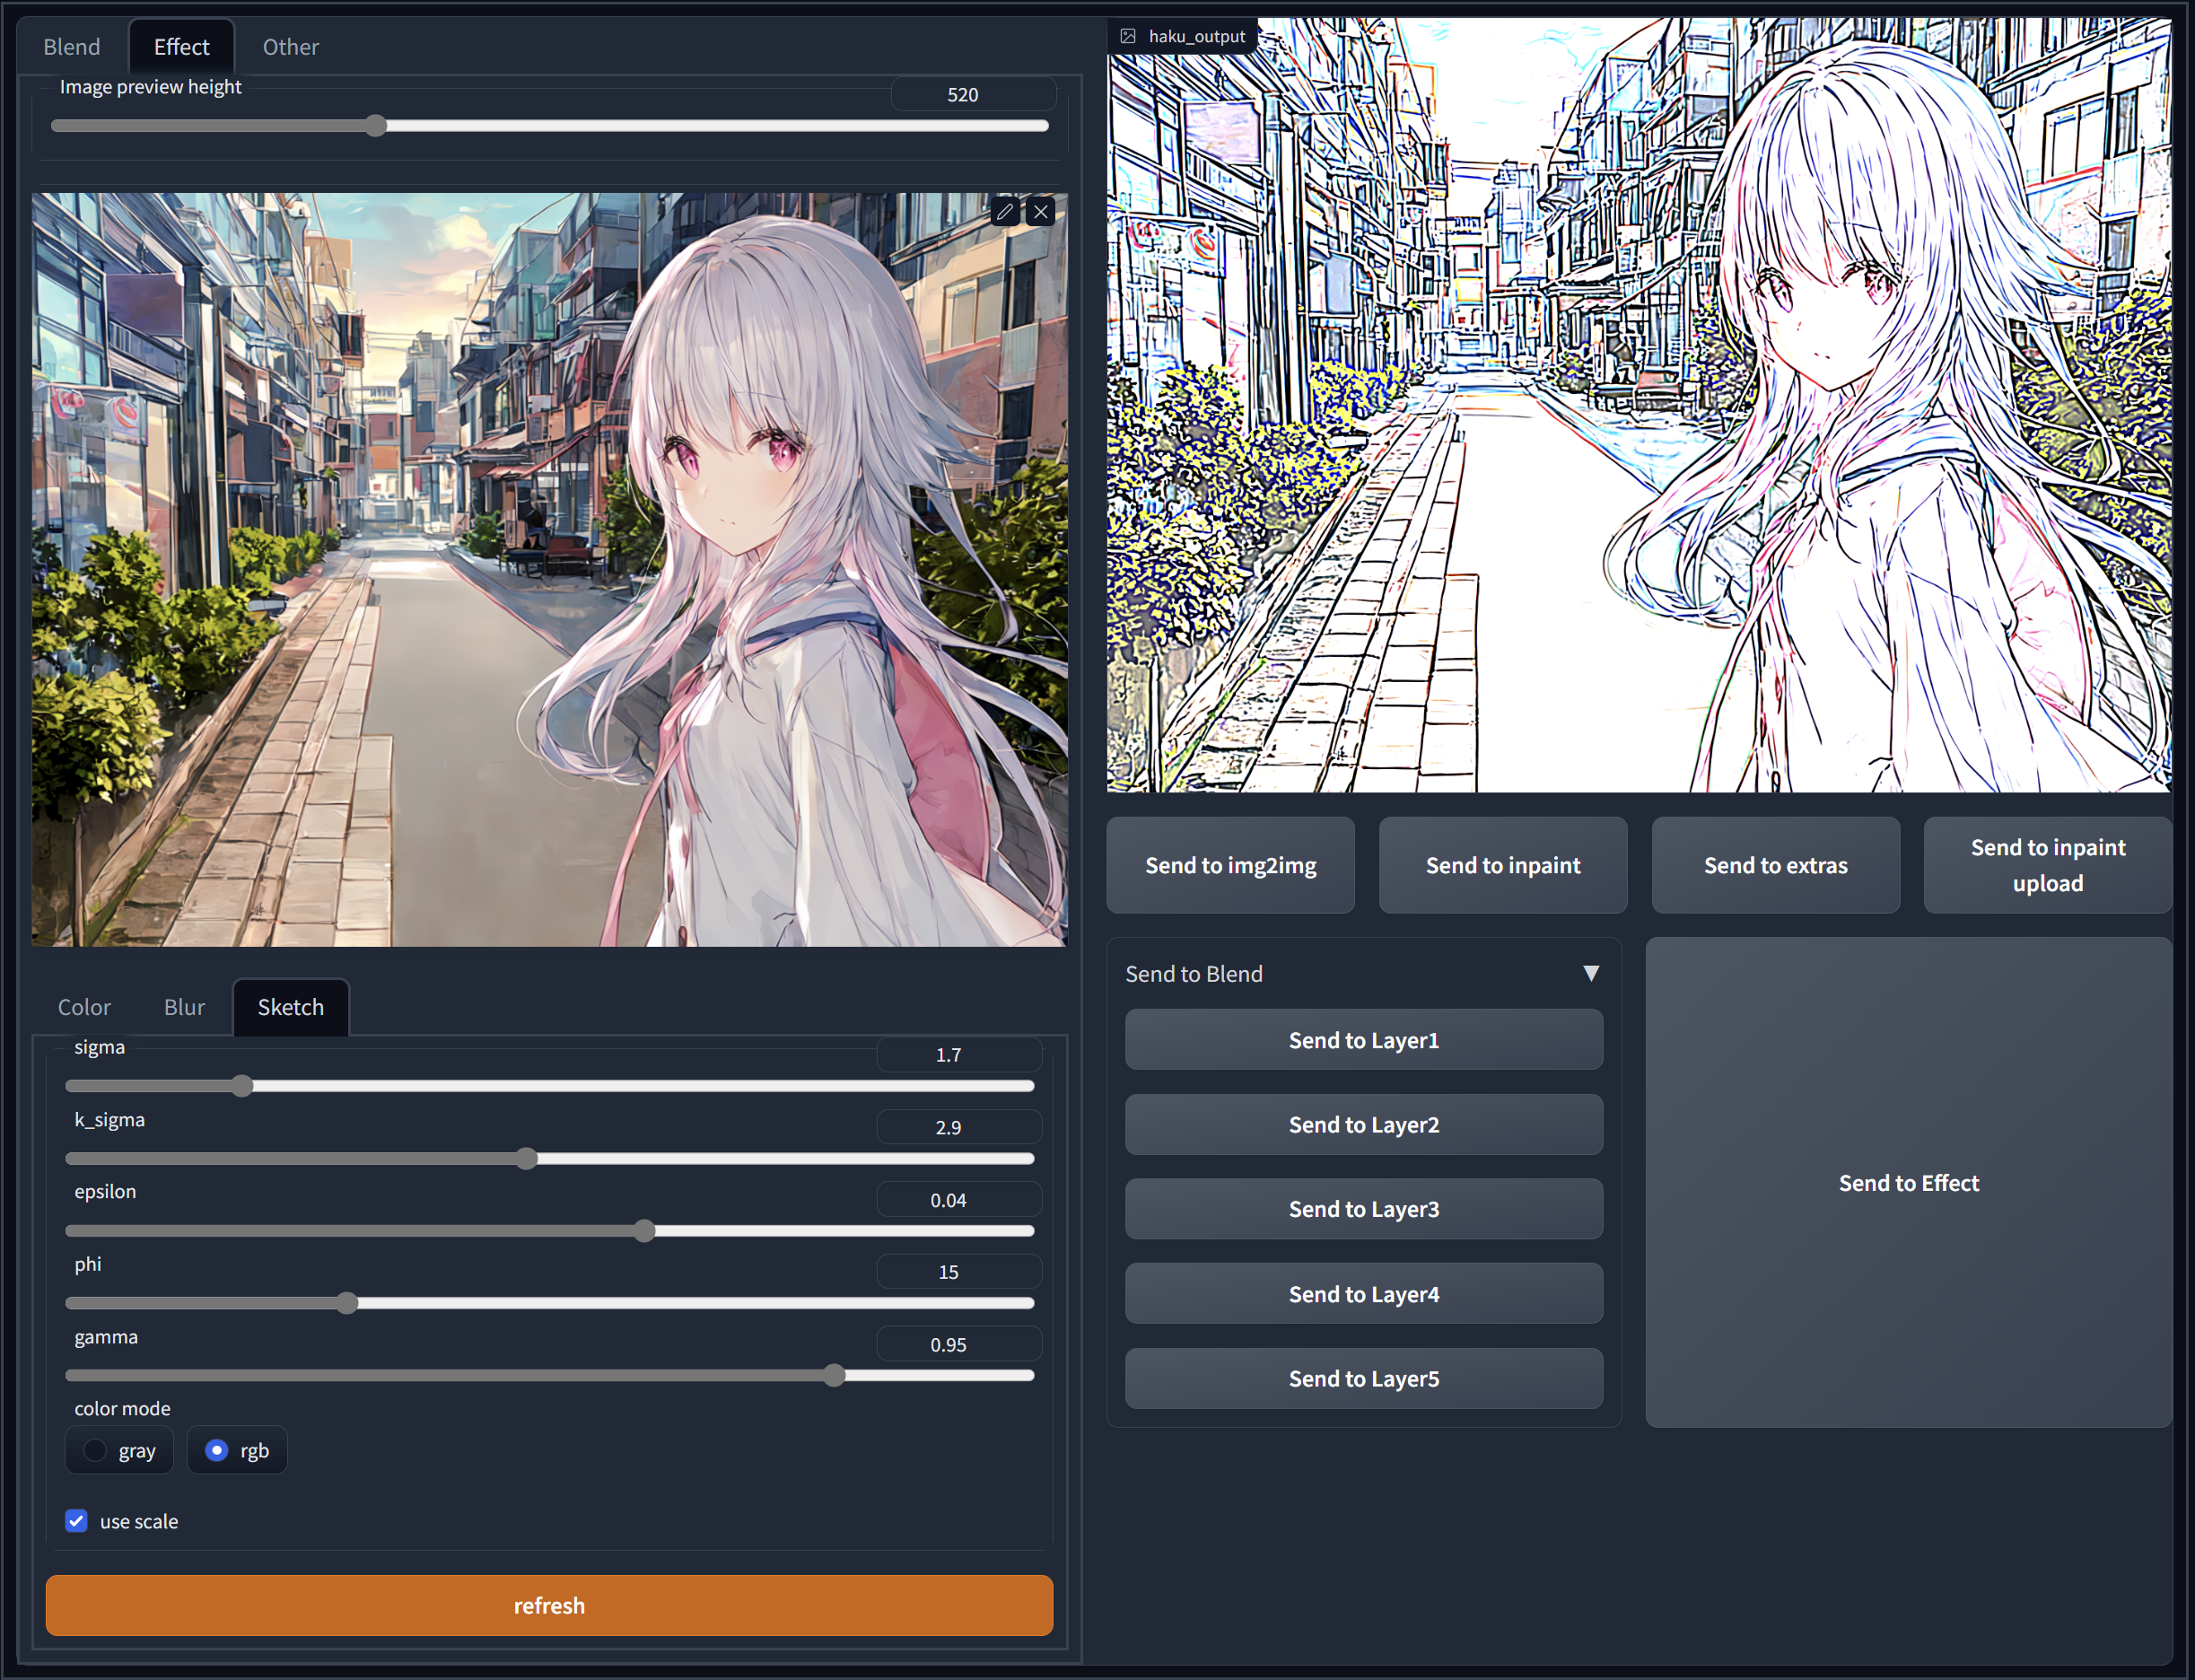Send result to Layer4
Image resolution: width=2195 pixels, height=1680 pixels.
[1364, 1294]
